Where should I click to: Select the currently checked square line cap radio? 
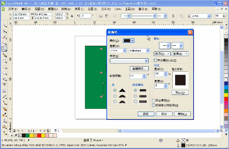(135, 90)
